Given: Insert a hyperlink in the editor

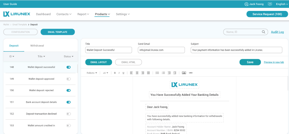Looking at the screenshot, I should (x=191, y=73).
